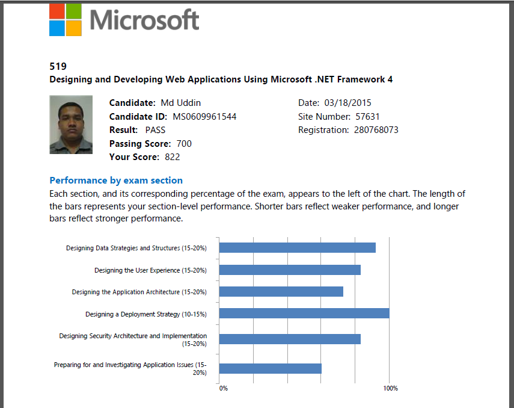Click the 100% axis label
The width and height of the screenshot is (514, 408).
pyautogui.click(x=390, y=388)
